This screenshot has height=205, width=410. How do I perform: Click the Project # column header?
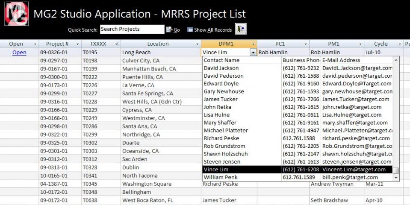pos(60,44)
